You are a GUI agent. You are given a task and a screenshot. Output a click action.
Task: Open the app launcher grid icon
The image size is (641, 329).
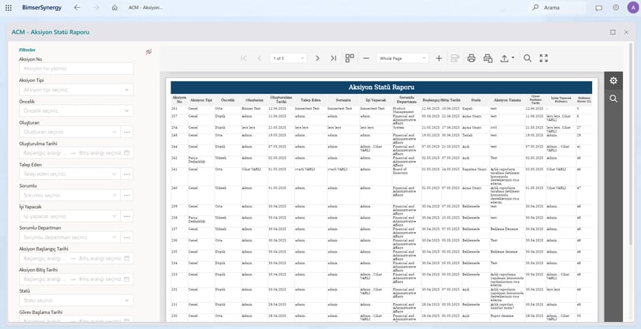click(x=9, y=8)
